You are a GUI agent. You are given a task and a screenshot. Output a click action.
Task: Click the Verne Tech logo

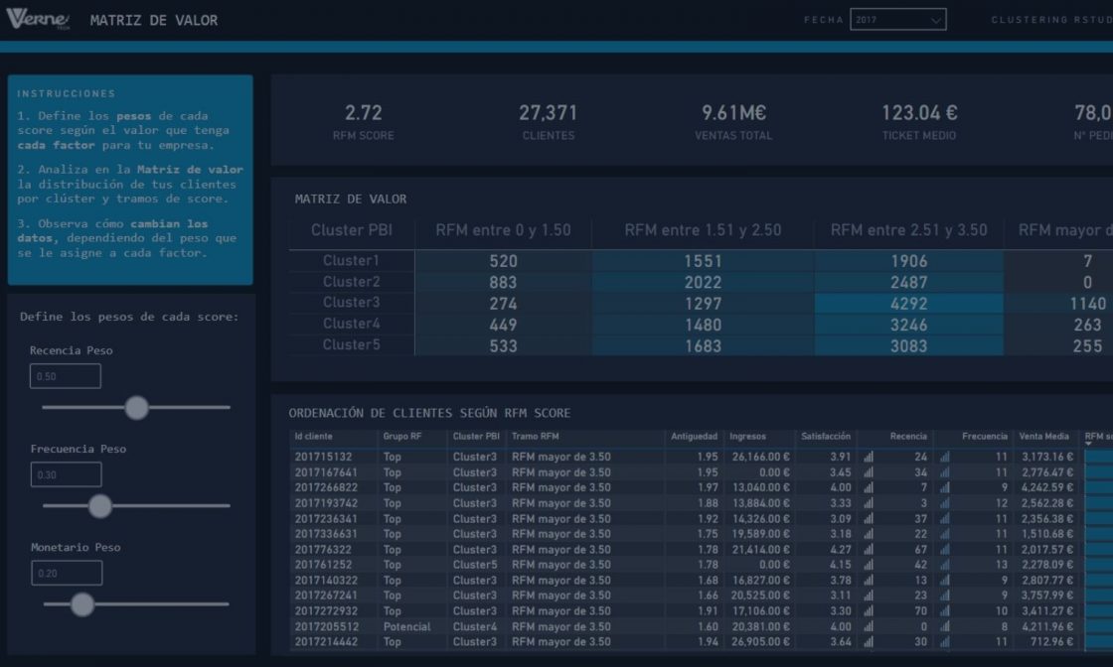click(36, 19)
